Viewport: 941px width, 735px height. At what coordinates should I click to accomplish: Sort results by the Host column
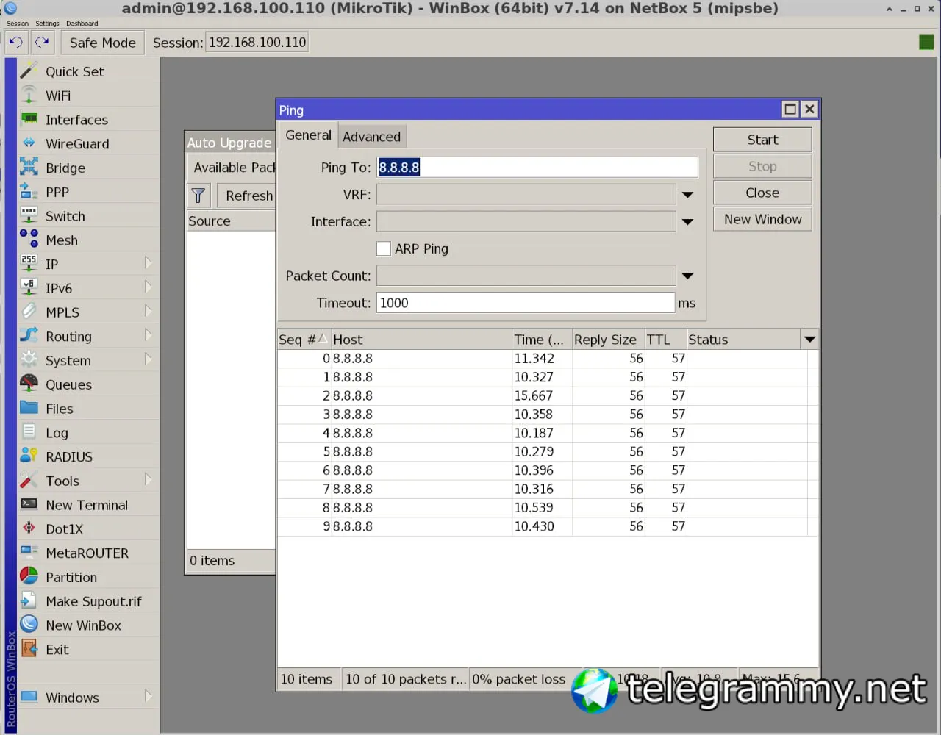point(421,340)
